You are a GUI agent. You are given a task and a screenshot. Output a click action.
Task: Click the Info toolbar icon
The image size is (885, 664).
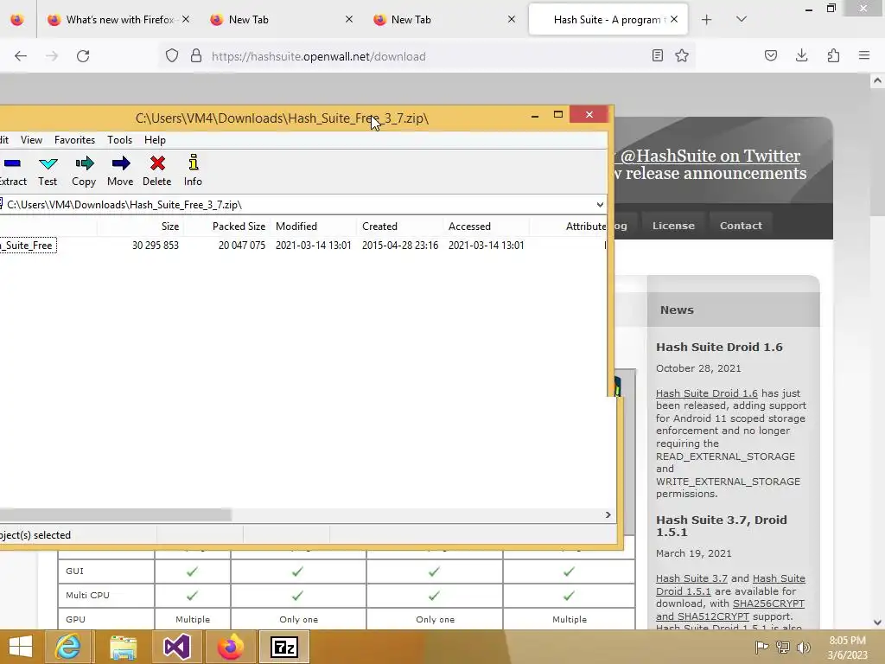tap(193, 170)
